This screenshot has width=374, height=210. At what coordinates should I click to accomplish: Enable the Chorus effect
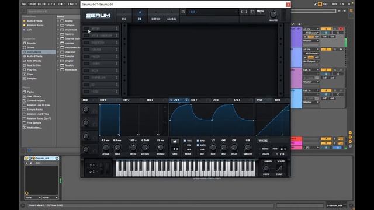click(x=86, y=64)
